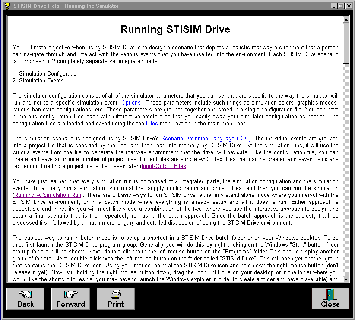Viewport: 355px width, 320px height.
Task: Open the Options hyperlink
Action: pyautogui.click(x=131, y=103)
